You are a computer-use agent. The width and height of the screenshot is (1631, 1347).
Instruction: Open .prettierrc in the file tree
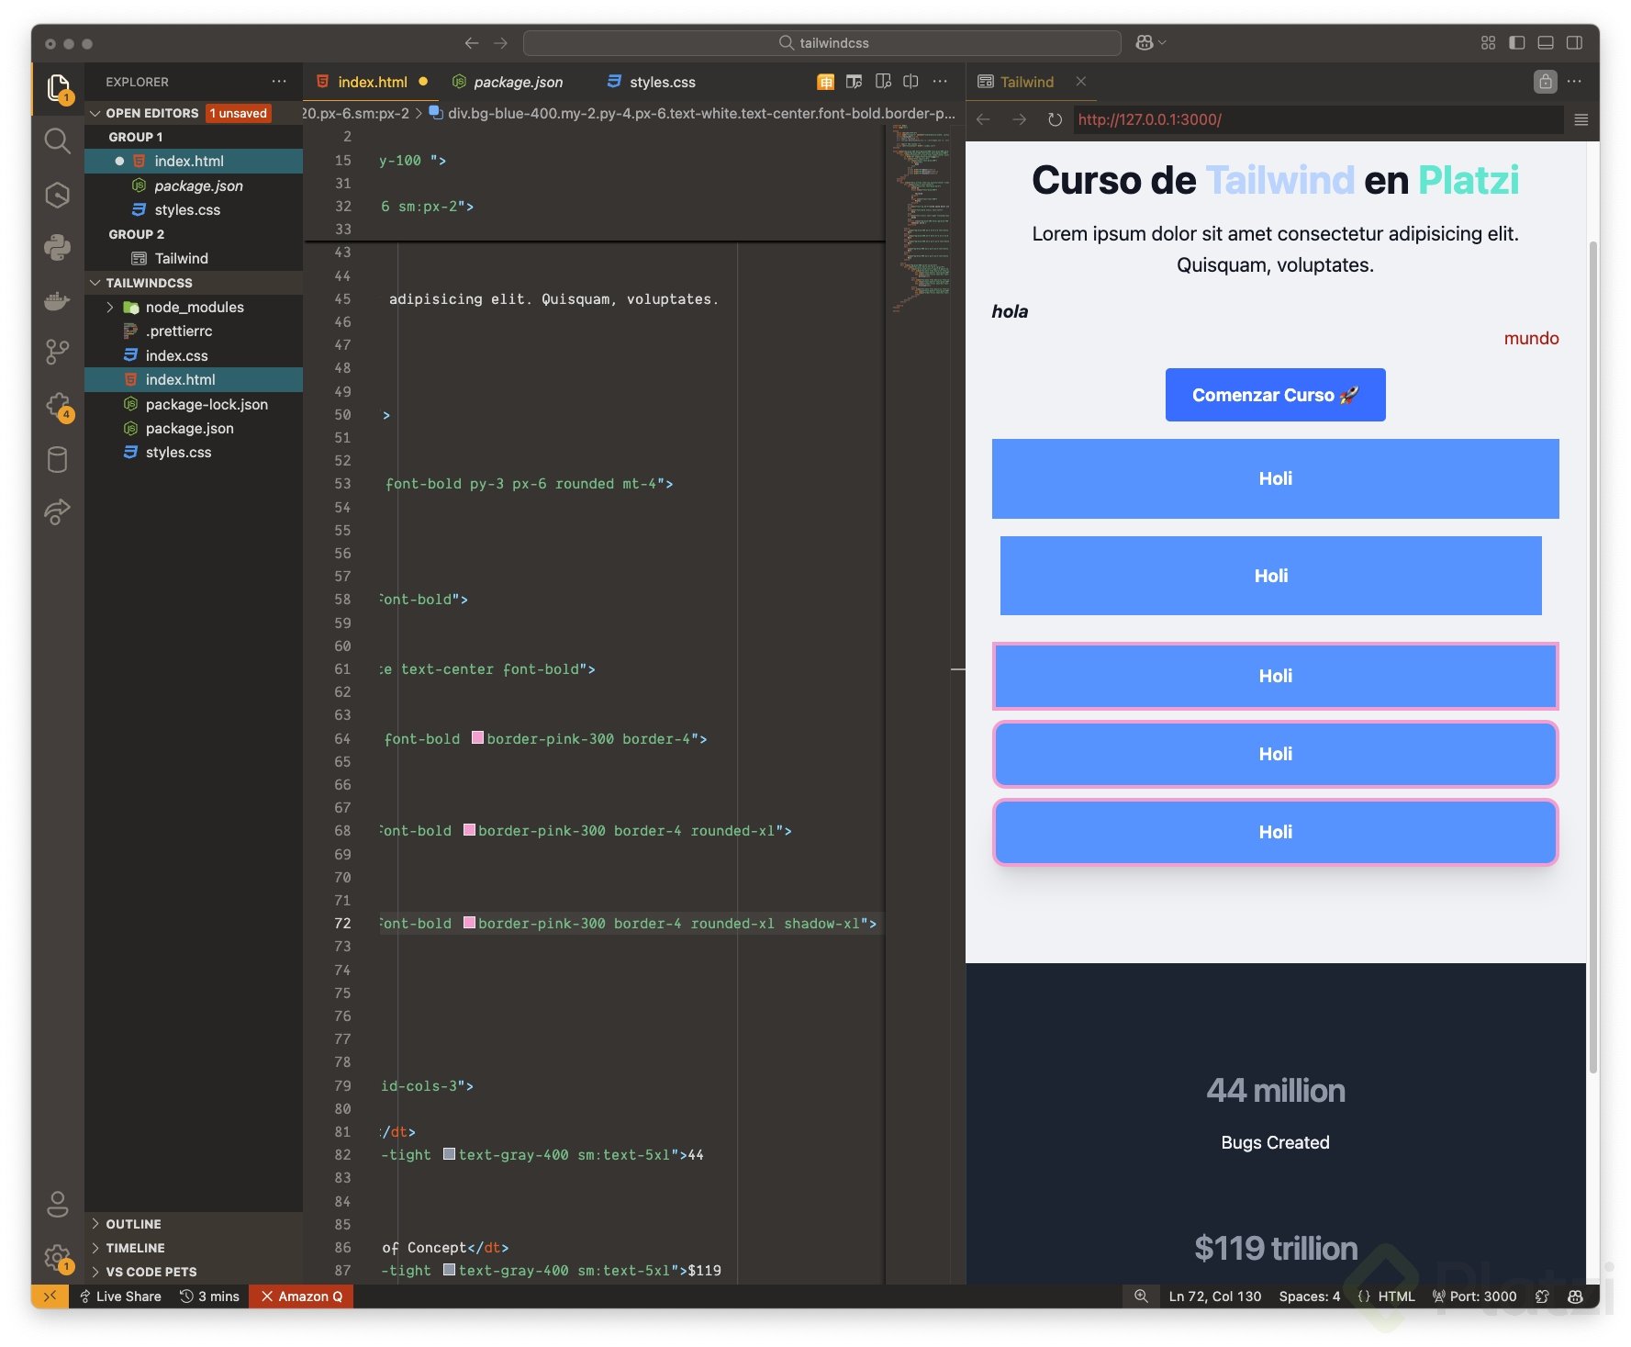pyautogui.click(x=179, y=331)
